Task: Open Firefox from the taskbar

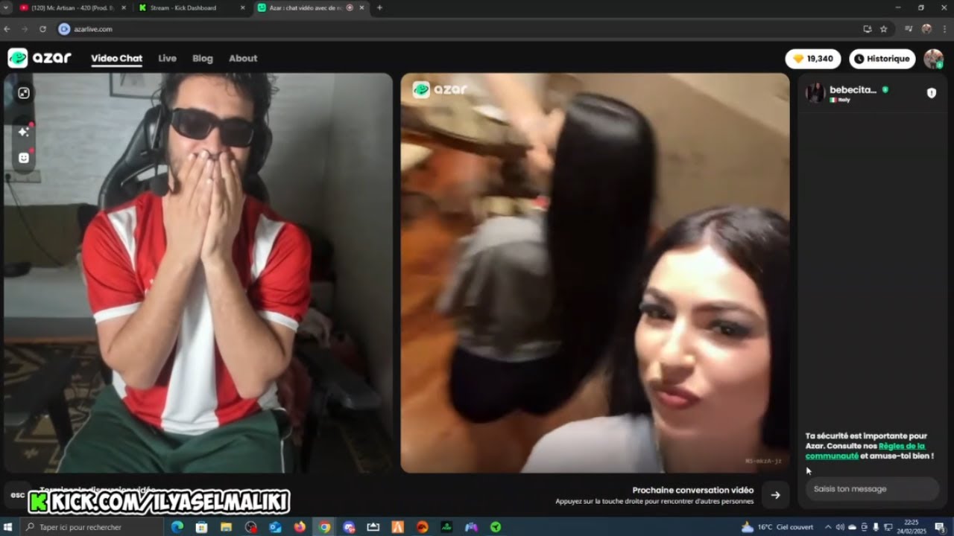Action: tap(300, 527)
